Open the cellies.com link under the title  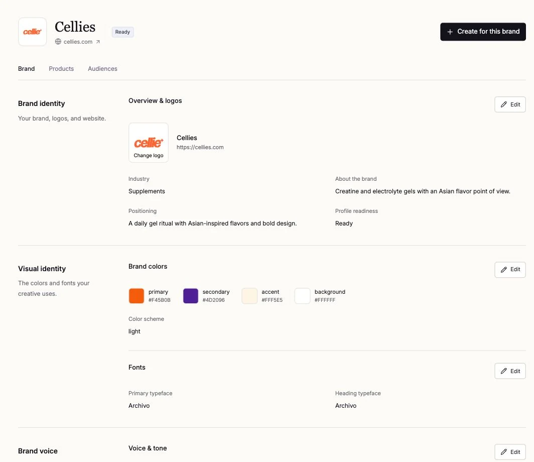point(78,42)
